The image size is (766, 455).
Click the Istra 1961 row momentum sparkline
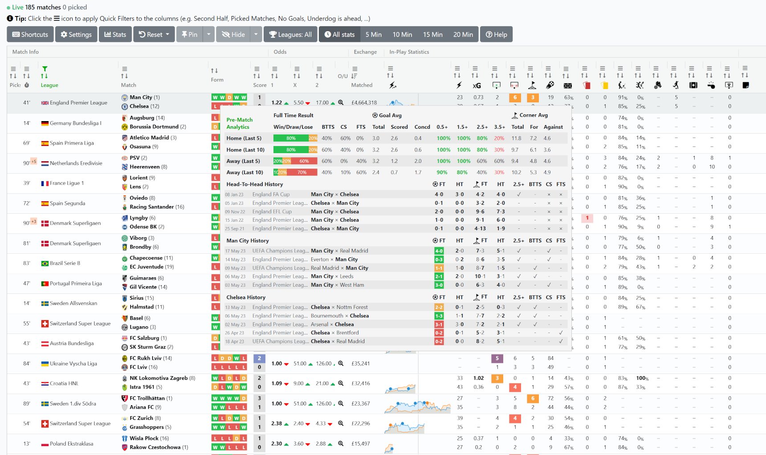tap(400, 388)
